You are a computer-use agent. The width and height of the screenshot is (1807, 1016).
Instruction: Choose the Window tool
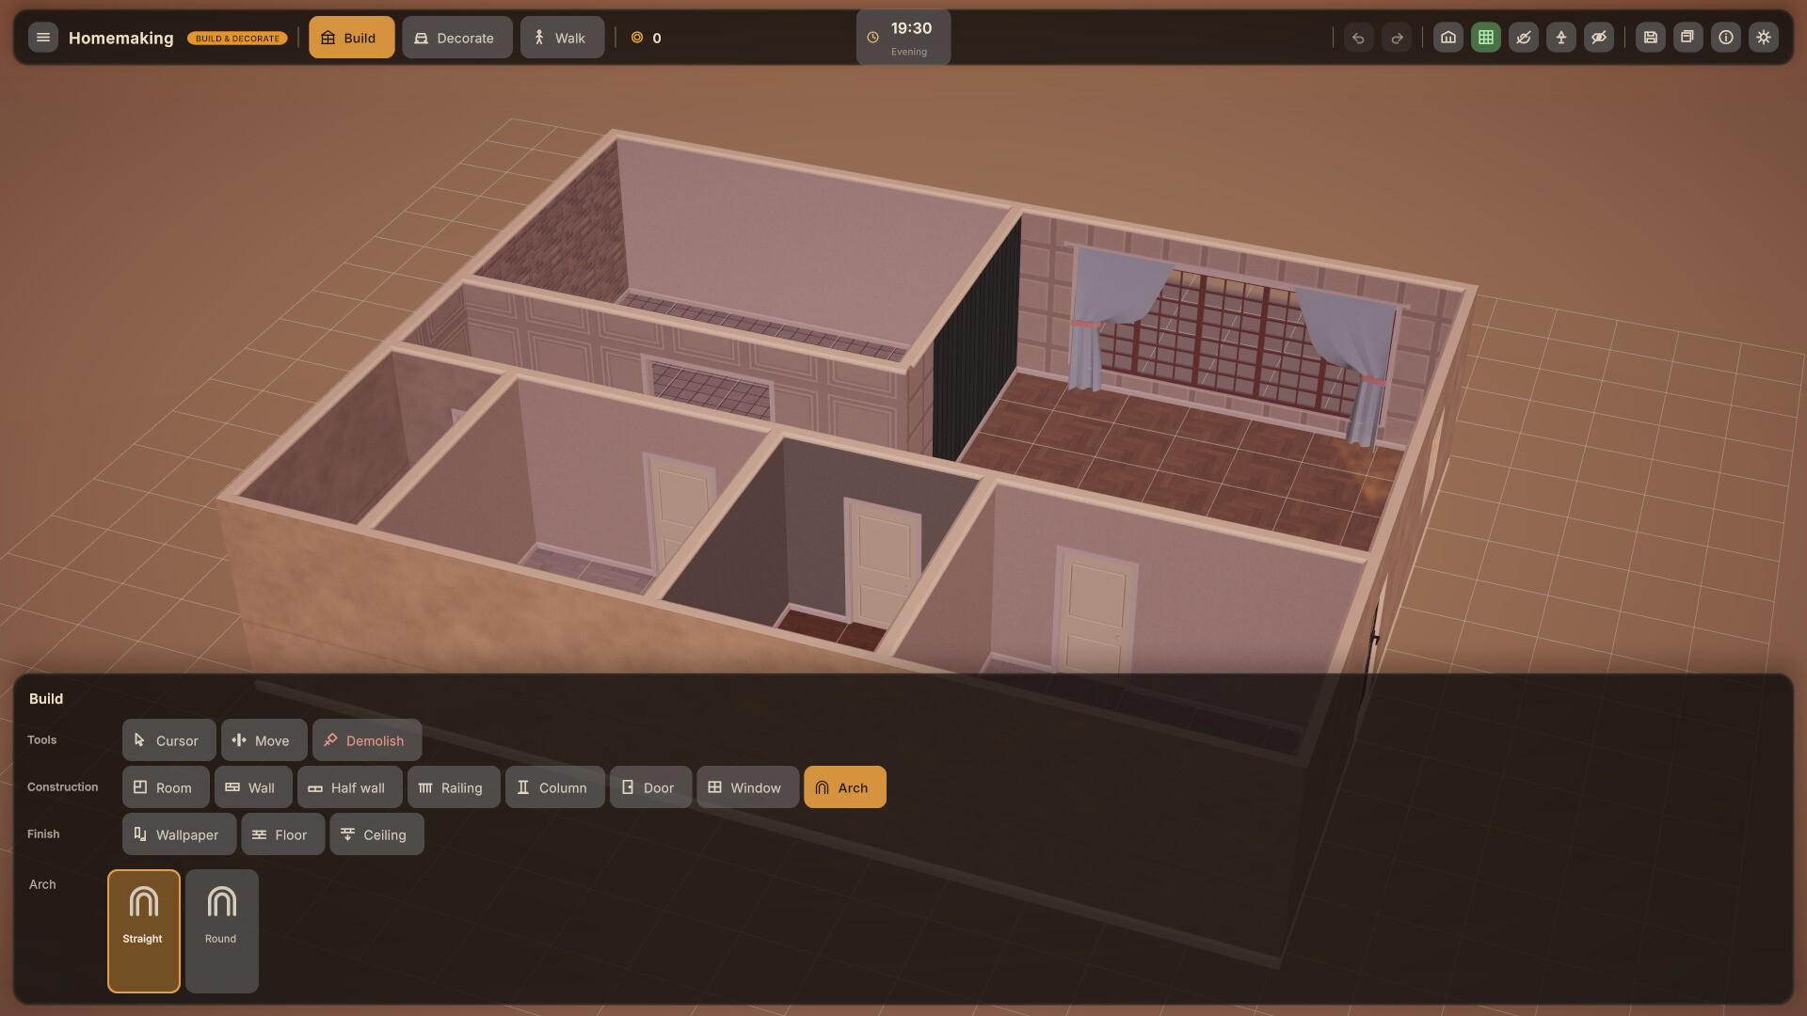[747, 787]
